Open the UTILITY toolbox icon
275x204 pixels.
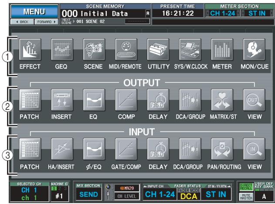(158, 49)
